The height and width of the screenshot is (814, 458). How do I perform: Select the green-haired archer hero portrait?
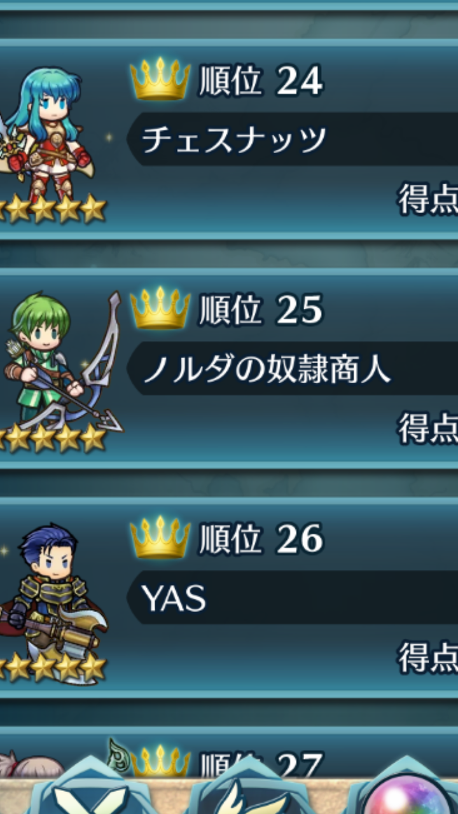tap(60, 362)
